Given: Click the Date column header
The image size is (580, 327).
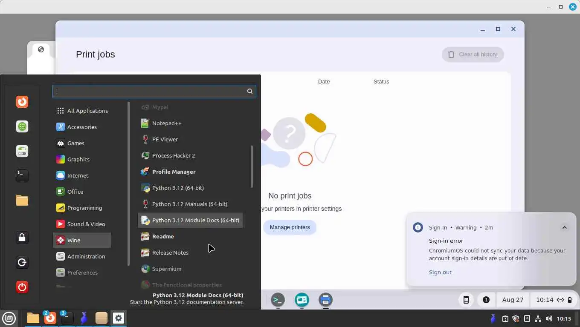Looking at the screenshot, I should click(x=324, y=81).
